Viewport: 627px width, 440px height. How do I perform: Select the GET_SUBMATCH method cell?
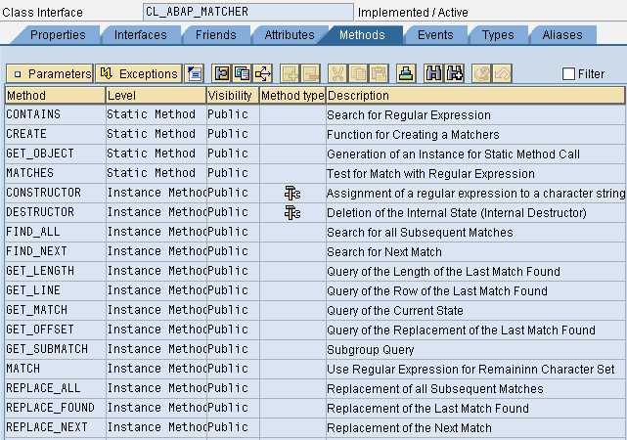tap(55, 350)
